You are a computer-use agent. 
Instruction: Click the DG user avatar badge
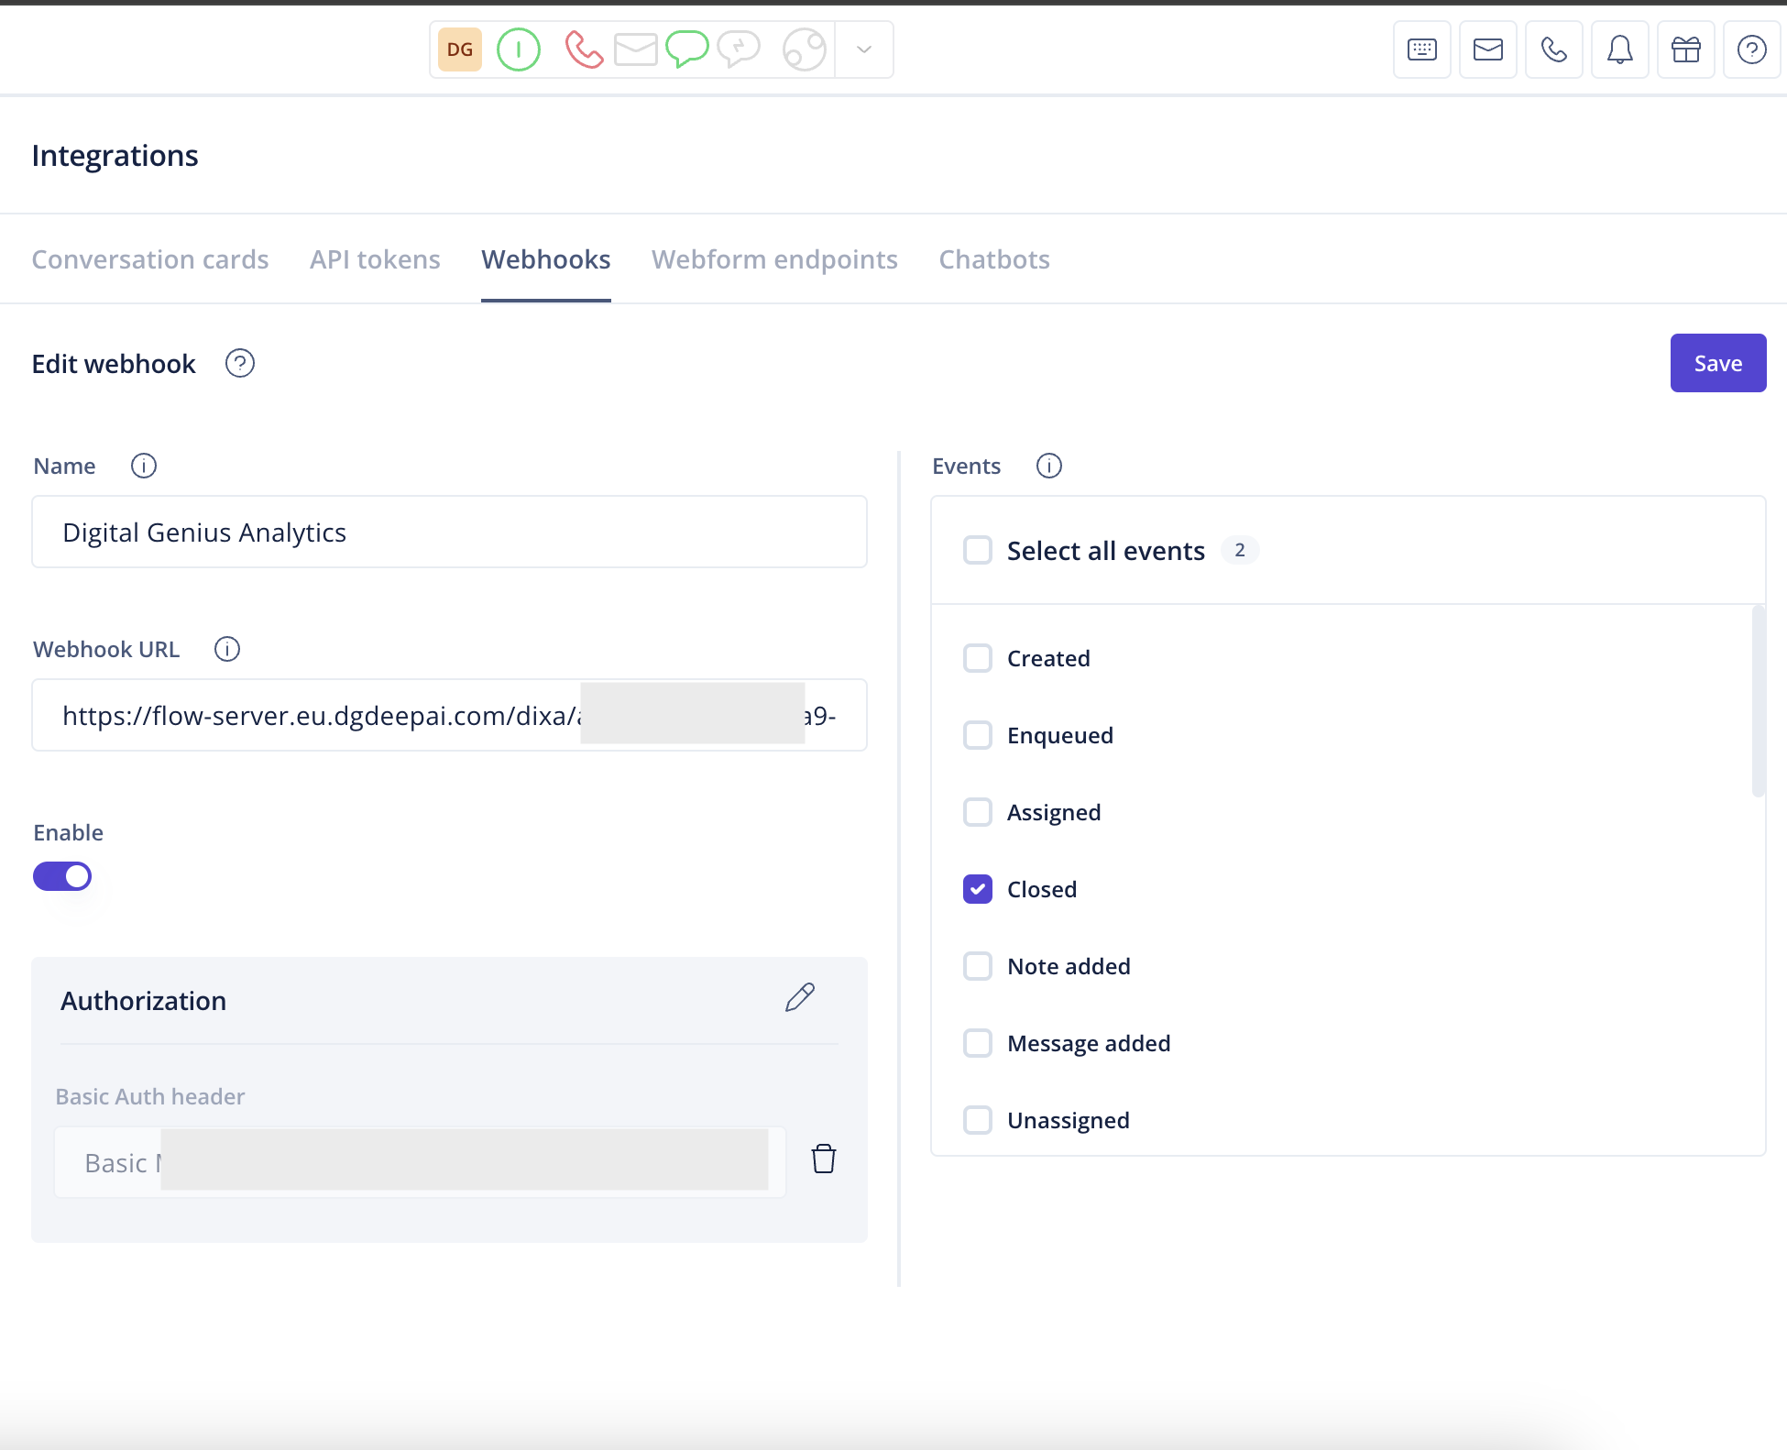(x=460, y=49)
